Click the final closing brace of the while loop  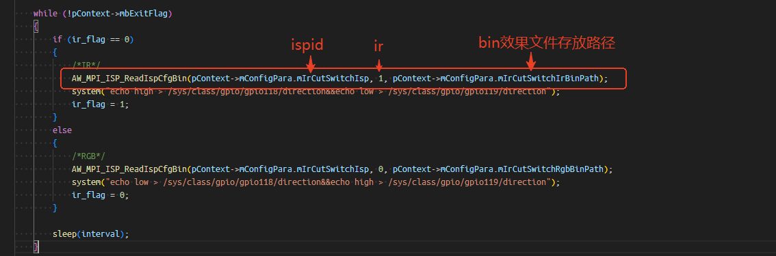pos(36,246)
